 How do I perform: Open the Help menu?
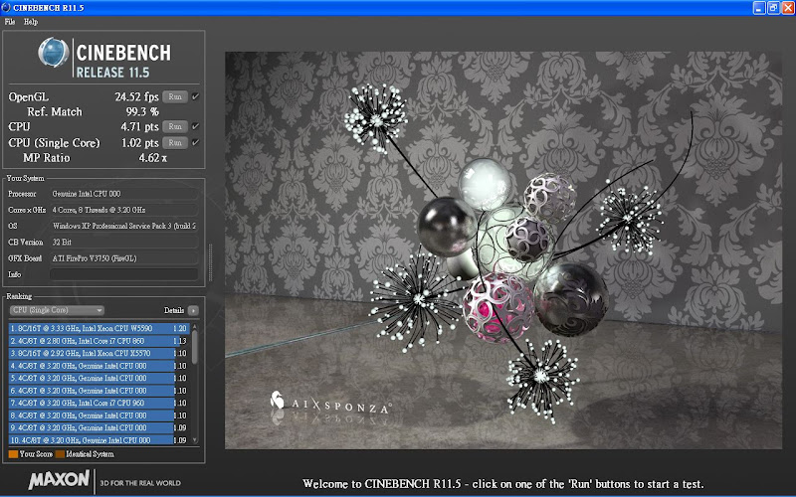[x=31, y=22]
